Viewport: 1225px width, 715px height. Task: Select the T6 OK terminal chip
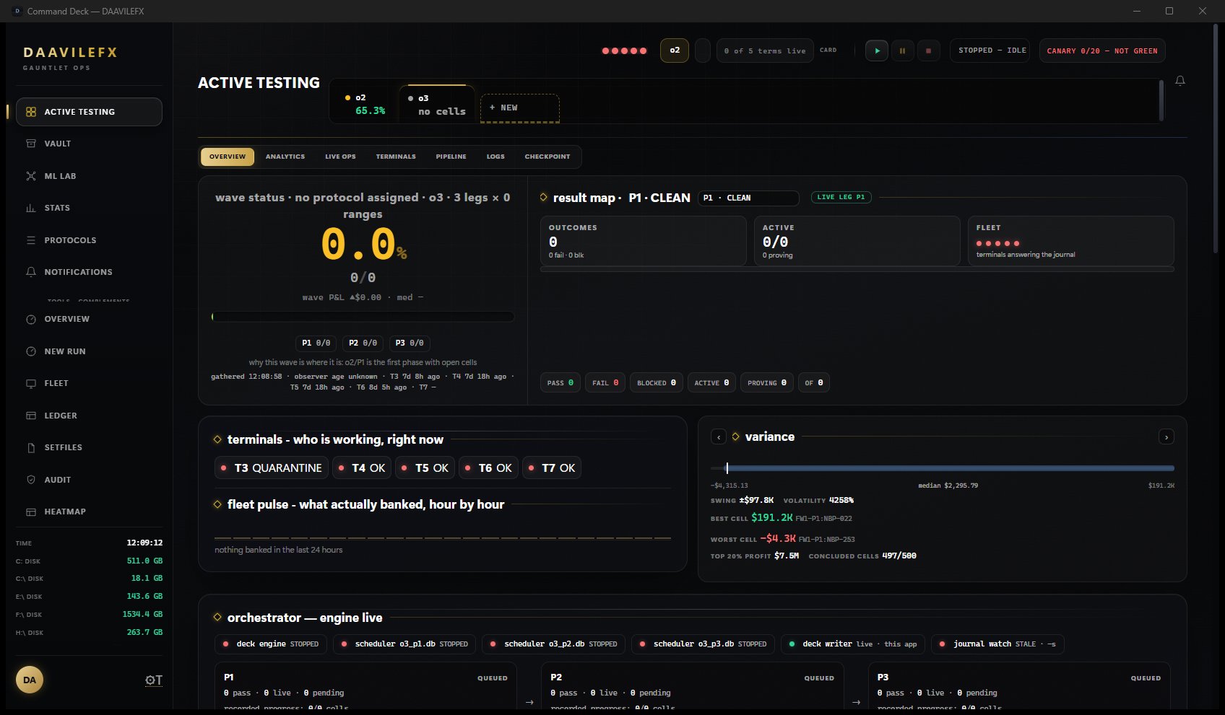tap(488, 468)
